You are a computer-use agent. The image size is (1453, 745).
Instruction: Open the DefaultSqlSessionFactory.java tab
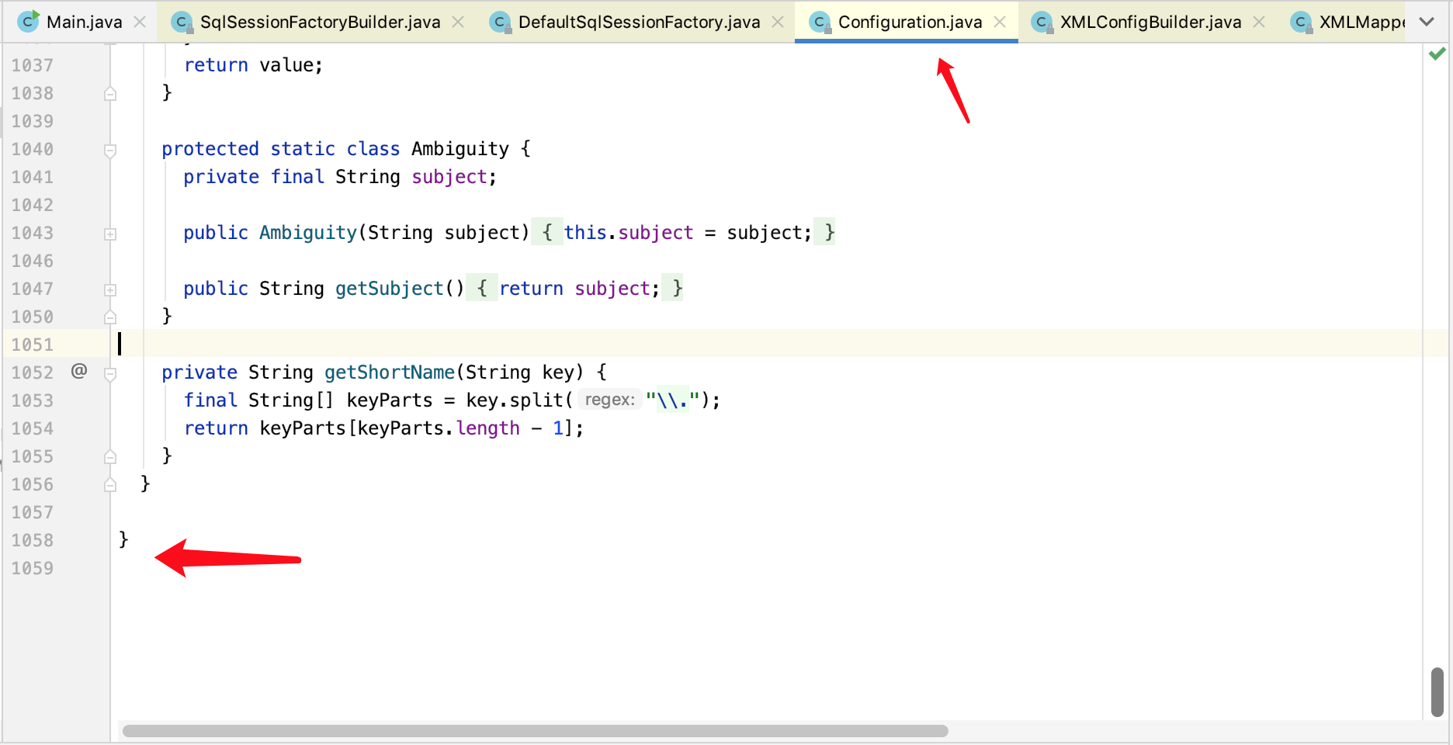(639, 22)
